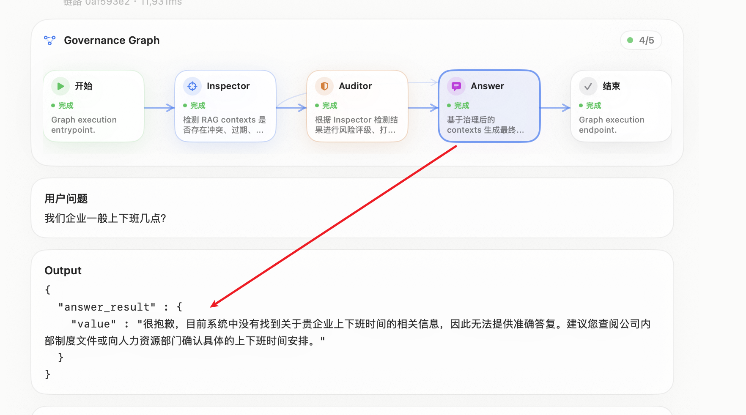Click the 完成 status on Auditor node
Viewport: 746px width, 415px height.
[326, 106]
